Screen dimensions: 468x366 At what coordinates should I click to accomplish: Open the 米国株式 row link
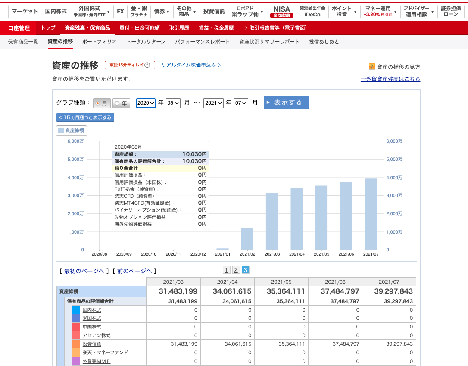click(x=92, y=319)
